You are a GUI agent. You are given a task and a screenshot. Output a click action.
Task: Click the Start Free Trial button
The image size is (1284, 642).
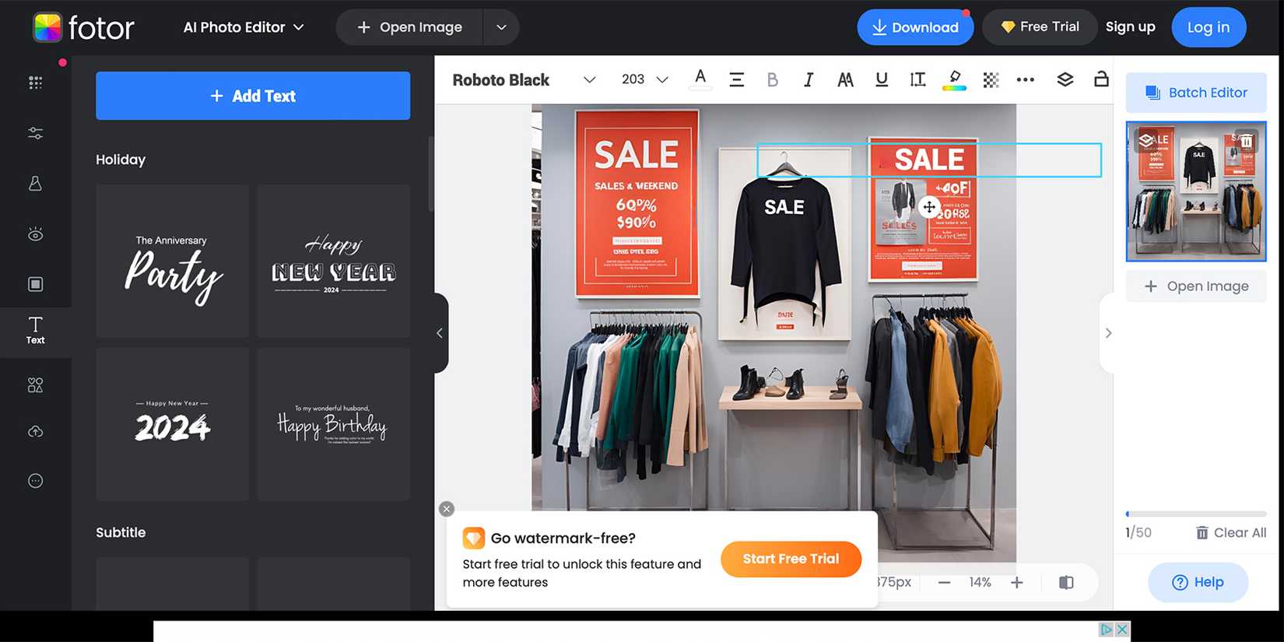click(x=791, y=559)
